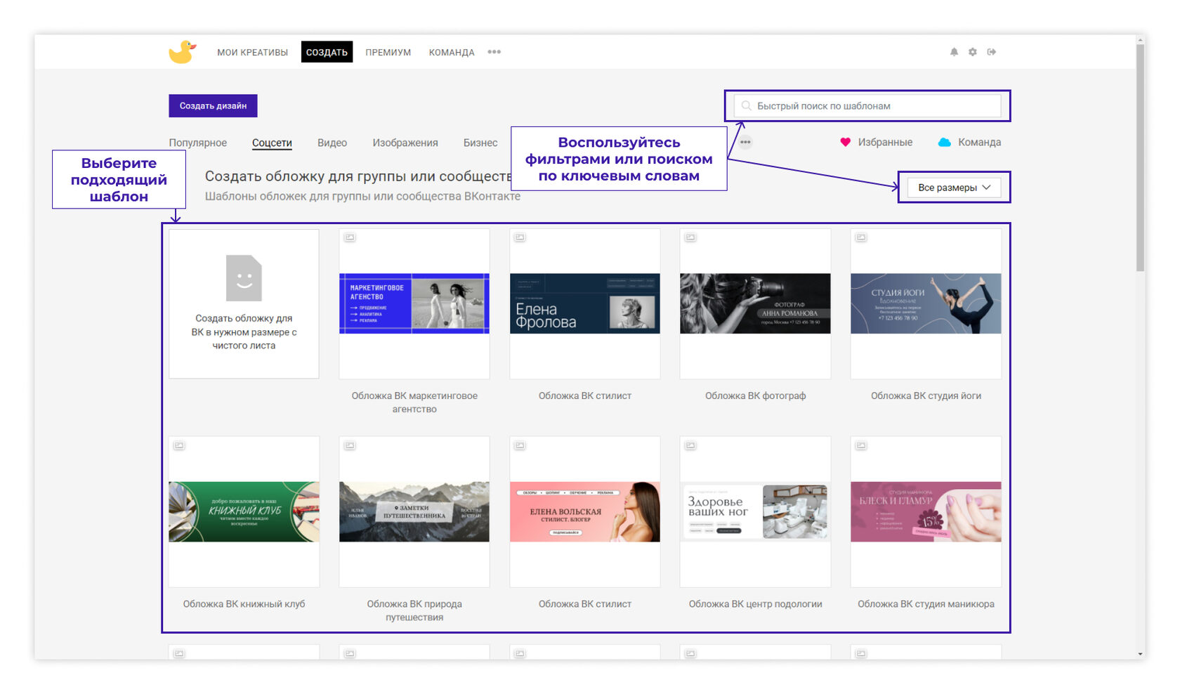The image size is (1180, 694).
Task: Open settings gear icon
Action: coord(973,52)
